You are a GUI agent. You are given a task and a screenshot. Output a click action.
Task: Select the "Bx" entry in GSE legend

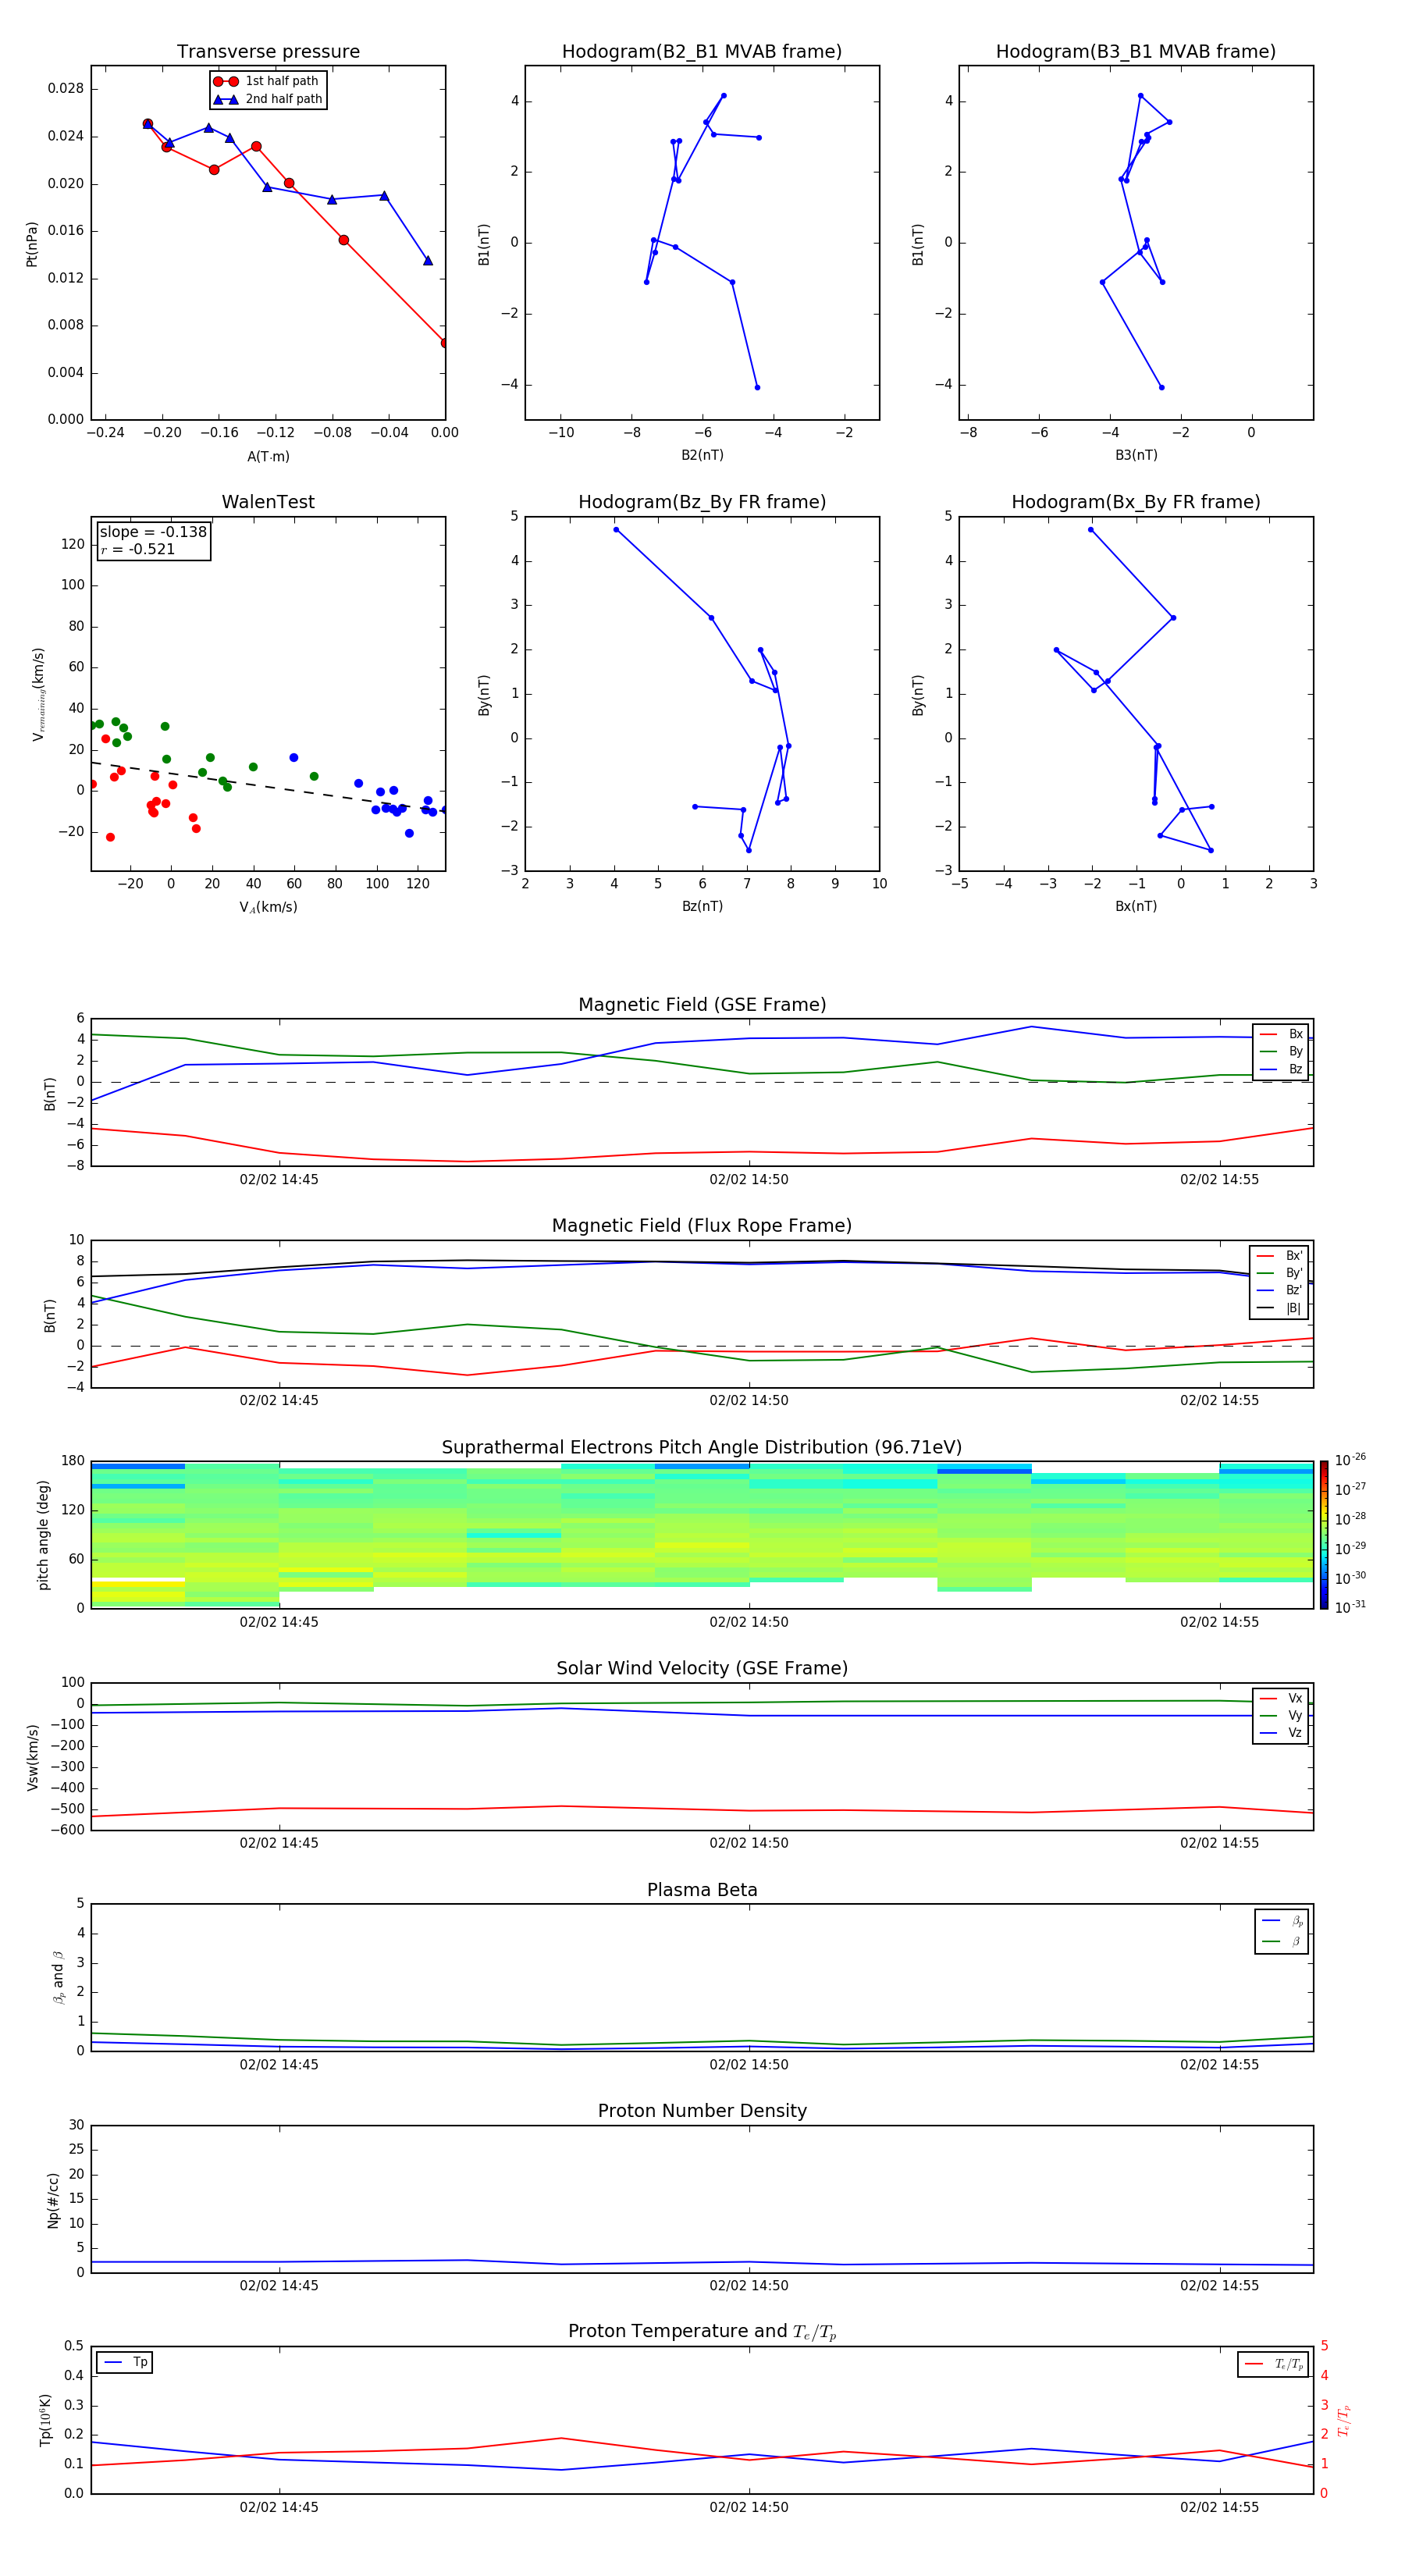pyautogui.click(x=1281, y=1034)
